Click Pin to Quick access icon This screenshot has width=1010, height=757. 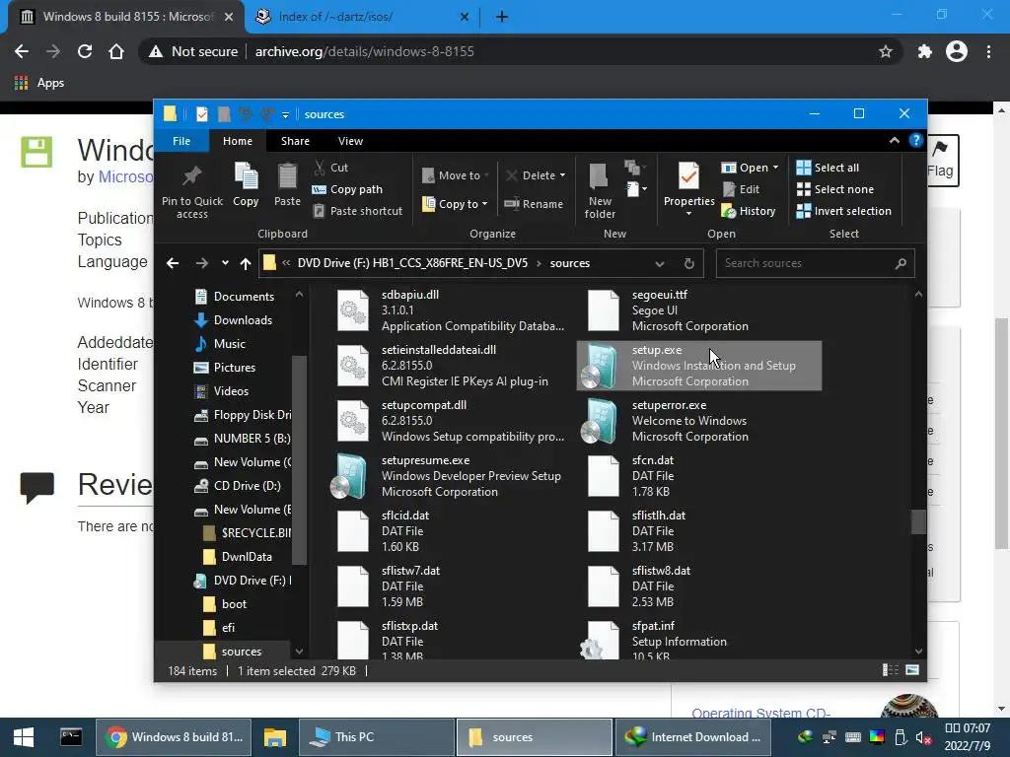(192, 190)
